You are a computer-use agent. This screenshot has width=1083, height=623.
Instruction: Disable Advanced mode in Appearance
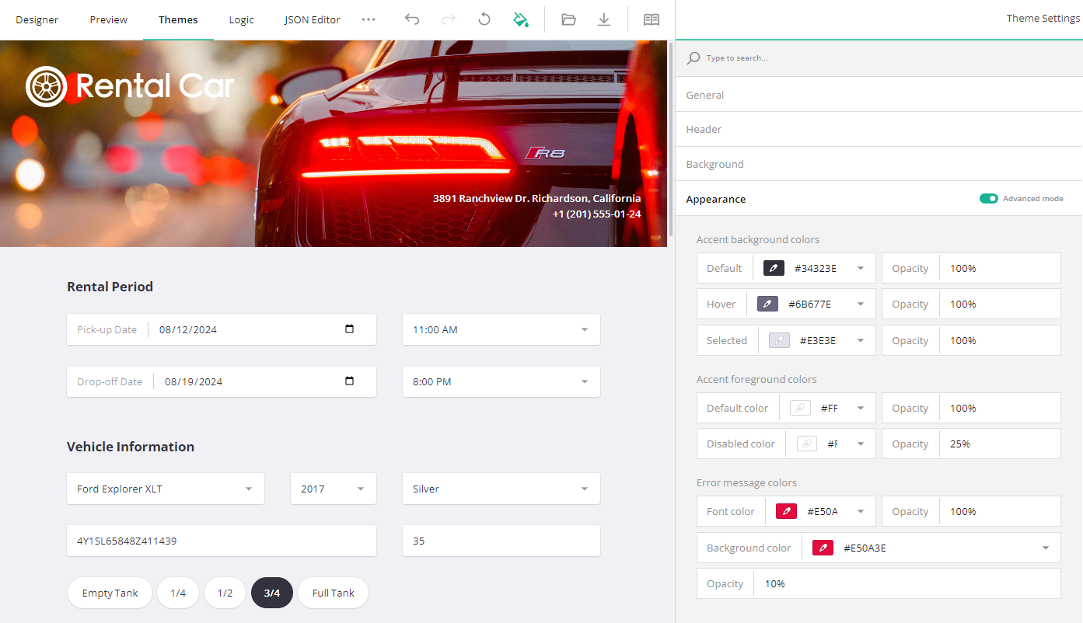click(x=988, y=198)
